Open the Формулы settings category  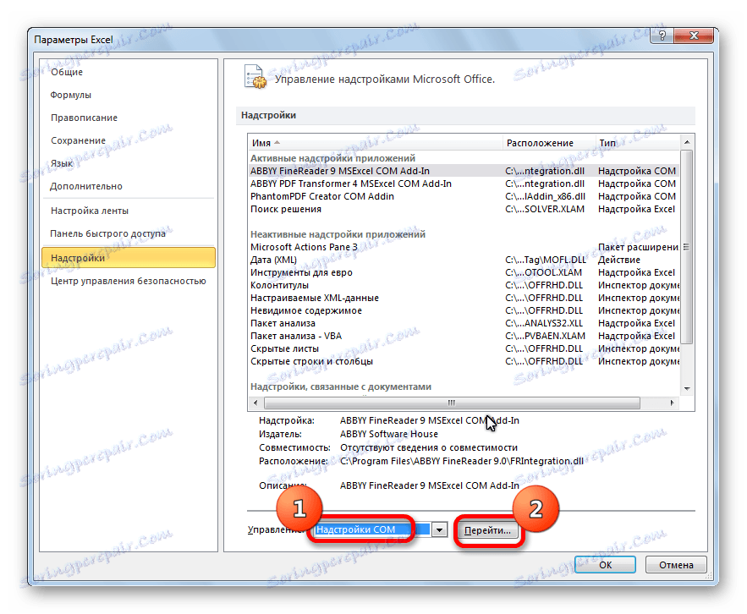coord(70,95)
